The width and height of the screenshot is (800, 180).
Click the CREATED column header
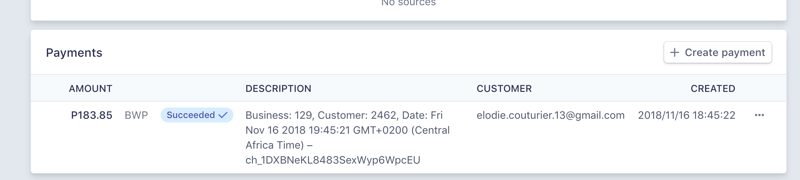click(713, 89)
